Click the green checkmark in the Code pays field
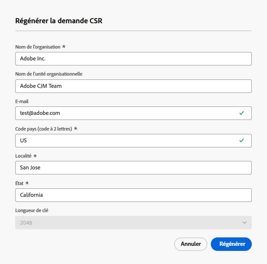 click(242, 140)
